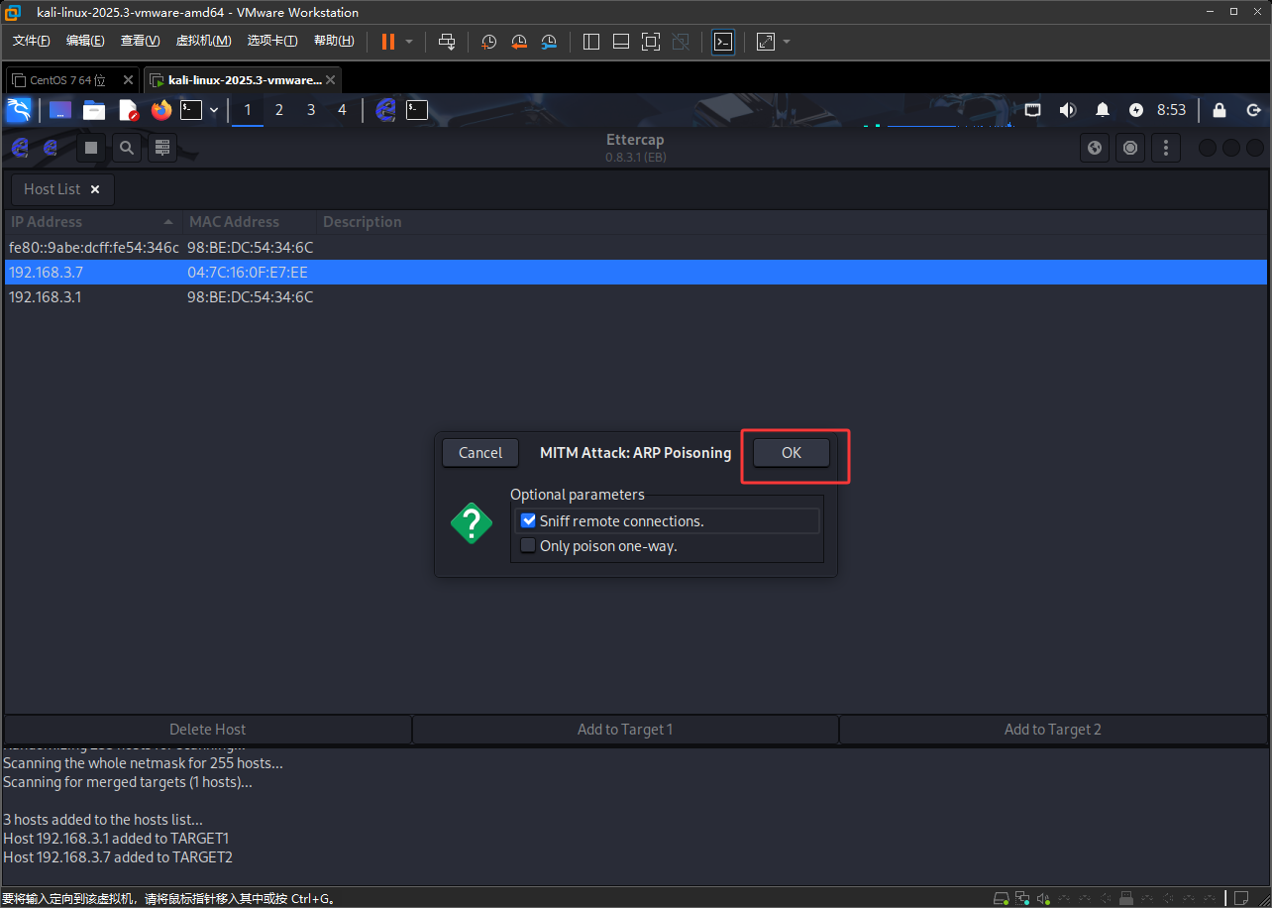The image size is (1272, 908).
Task: Switch to Kali workspace 4
Action: (x=343, y=110)
